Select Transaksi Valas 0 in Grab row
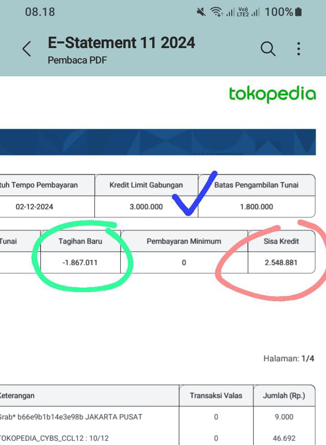This screenshot has width=326, height=445. pyautogui.click(x=216, y=417)
